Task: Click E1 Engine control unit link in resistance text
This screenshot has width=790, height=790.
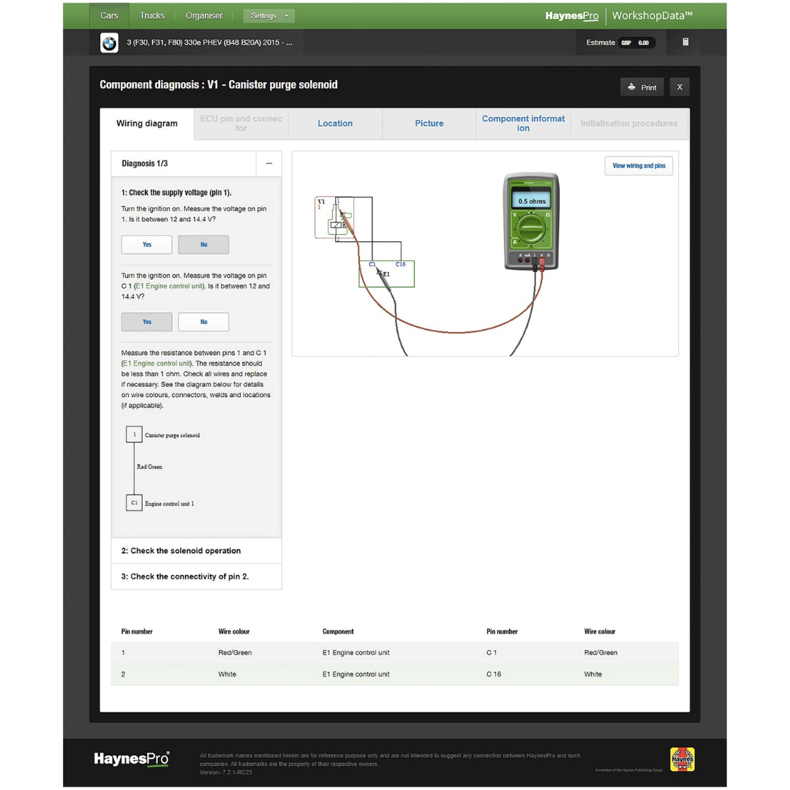Action: [x=157, y=364]
